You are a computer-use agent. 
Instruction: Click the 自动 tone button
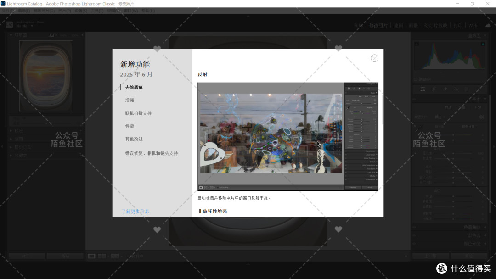(x=448, y=107)
